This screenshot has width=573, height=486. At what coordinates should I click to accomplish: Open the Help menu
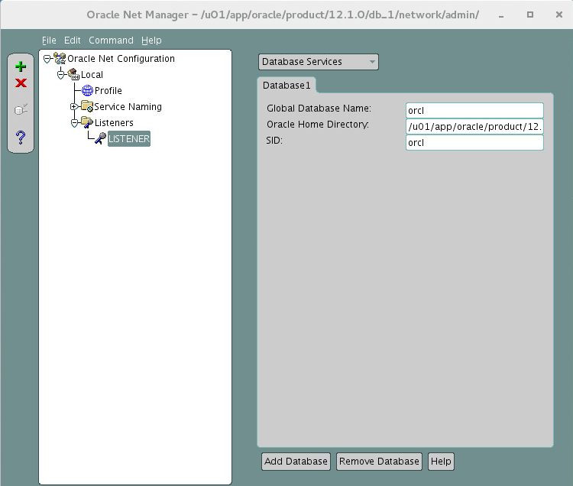point(151,40)
